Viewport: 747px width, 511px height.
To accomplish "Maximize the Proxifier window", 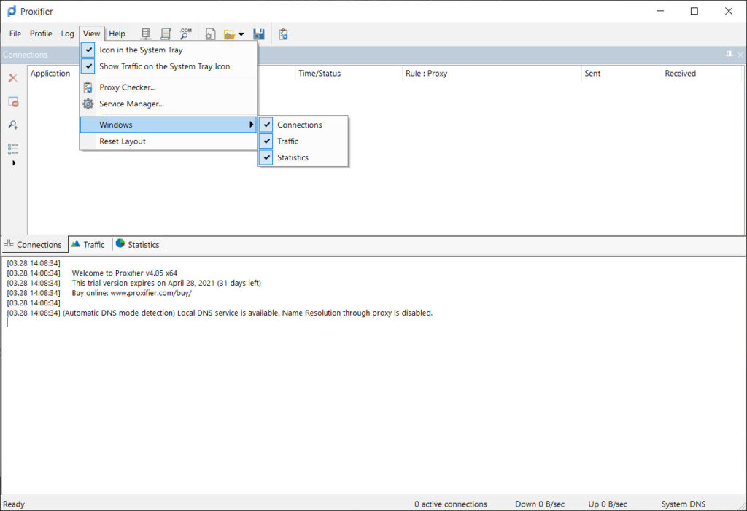I will pos(694,11).
